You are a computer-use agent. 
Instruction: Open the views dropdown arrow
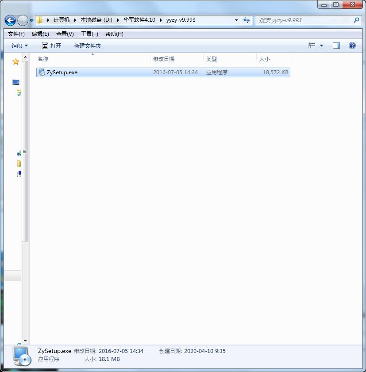click(322, 45)
